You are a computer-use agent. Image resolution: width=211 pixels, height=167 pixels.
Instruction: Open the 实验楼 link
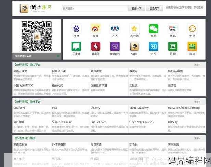tap(133, 85)
